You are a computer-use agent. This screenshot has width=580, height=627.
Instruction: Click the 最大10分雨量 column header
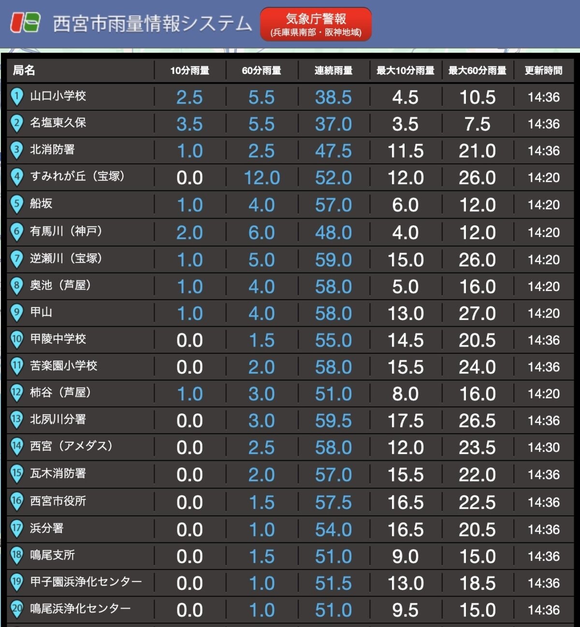[x=406, y=71]
